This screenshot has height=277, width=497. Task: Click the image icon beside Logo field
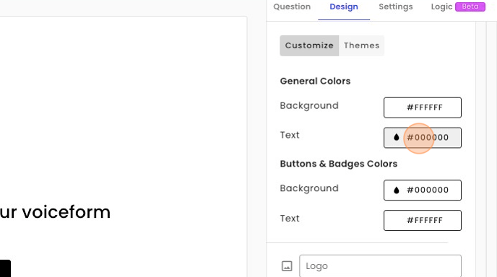coord(287,266)
